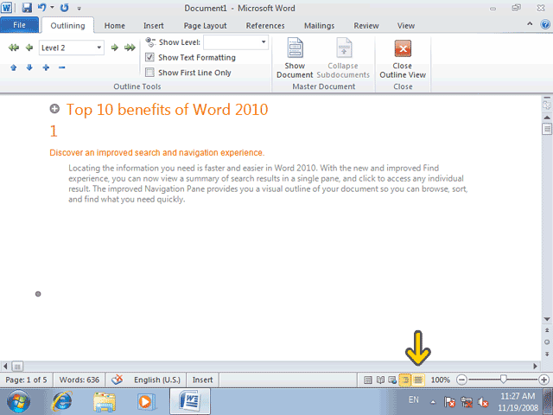The width and height of the screenshot is (553, 415).
Task: Promote heading to Heading 1 double arrow
Action: coord(14,48)
